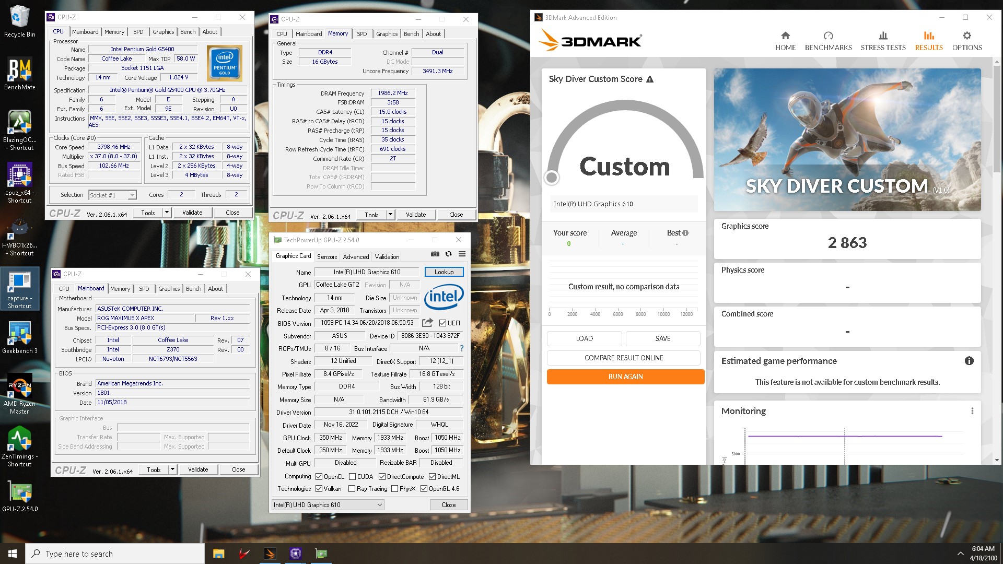Click info icon in Estimated game performance
The width and height of the screenshot is (1003, 564).
click(969, 361)
